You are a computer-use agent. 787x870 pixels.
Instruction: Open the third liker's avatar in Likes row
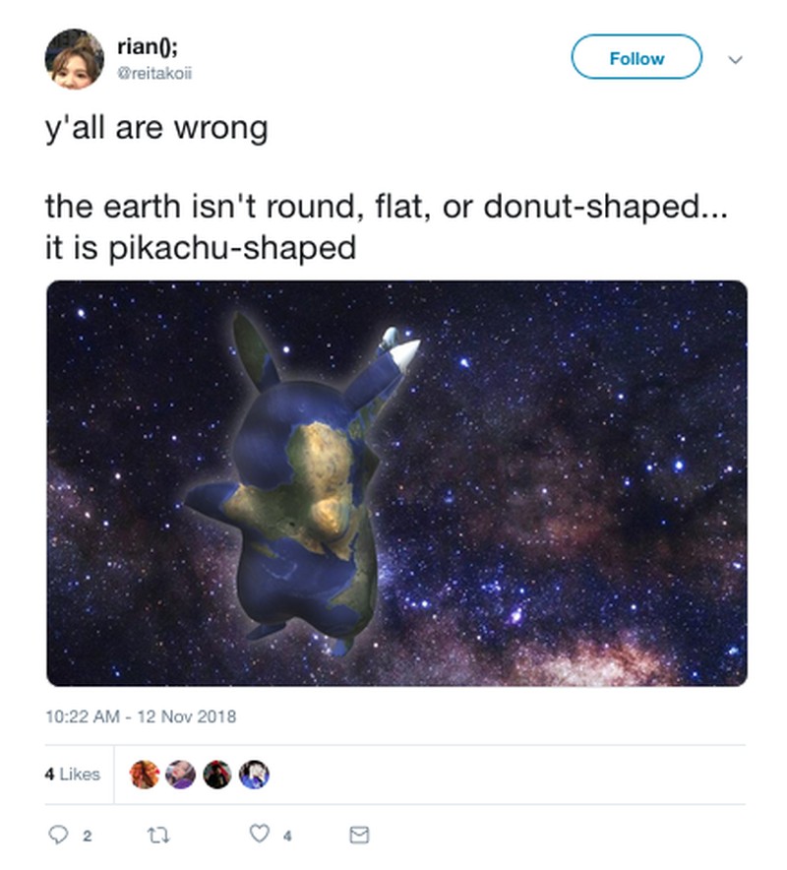[x=217, y=775]
